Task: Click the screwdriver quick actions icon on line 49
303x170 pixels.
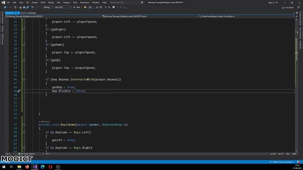Action: pyautogui.click(x=19, y=91)
